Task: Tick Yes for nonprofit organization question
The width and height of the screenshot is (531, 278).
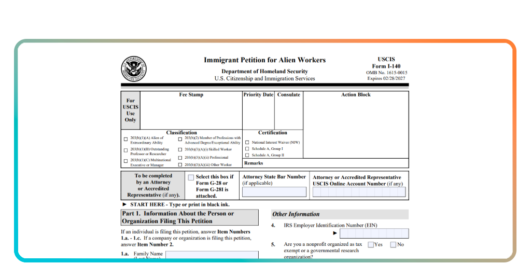Action: 371,244
